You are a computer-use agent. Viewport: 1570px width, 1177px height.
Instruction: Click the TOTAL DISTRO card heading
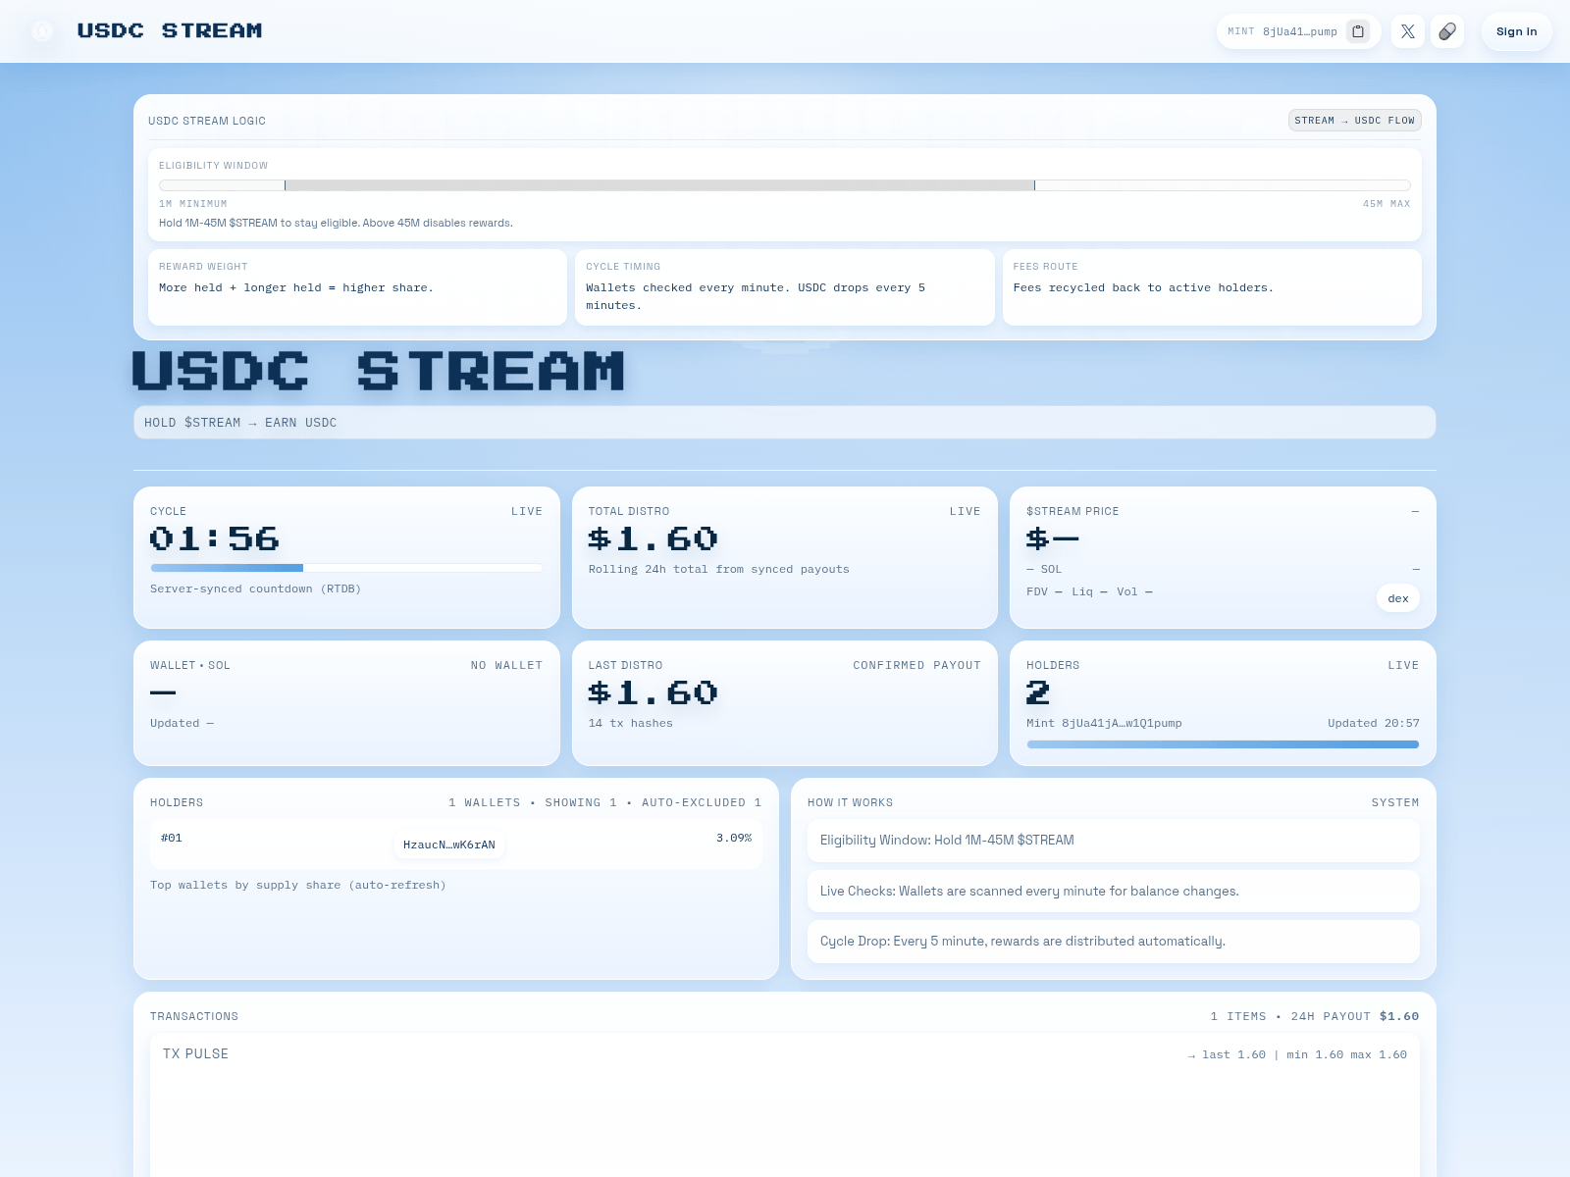629,511
